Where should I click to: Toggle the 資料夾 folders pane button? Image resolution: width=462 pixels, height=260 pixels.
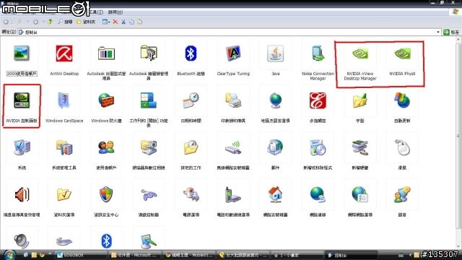coord(86,22)
